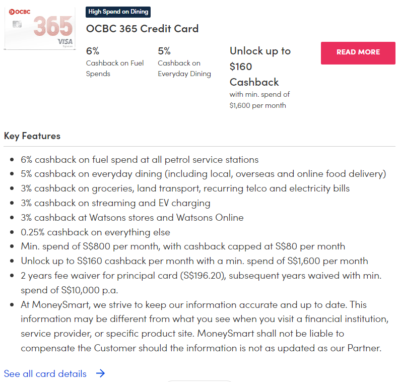The image size is (397, 382).
Task: Click the 6% Cashback on Fuel Spends stat
Action: click(115, 62)
